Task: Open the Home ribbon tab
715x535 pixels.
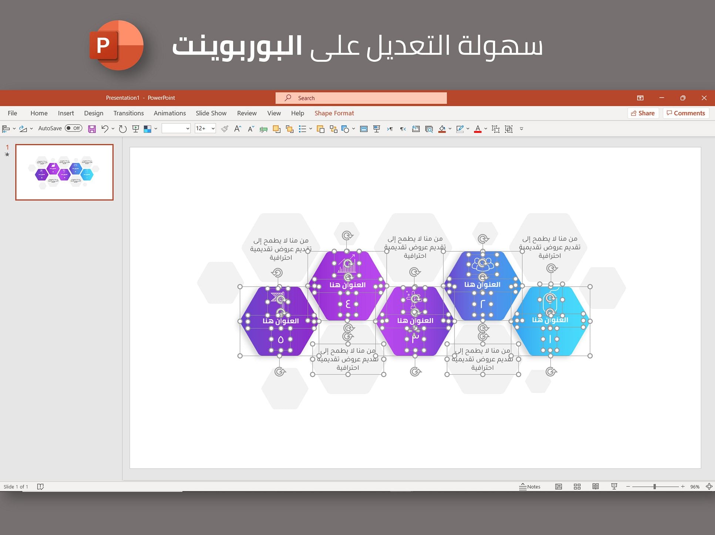Action: 39,113
